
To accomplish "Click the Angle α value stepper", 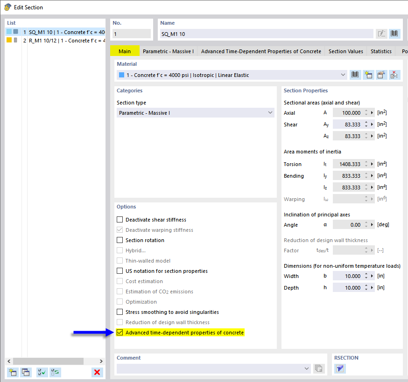I will click(366, 225).
